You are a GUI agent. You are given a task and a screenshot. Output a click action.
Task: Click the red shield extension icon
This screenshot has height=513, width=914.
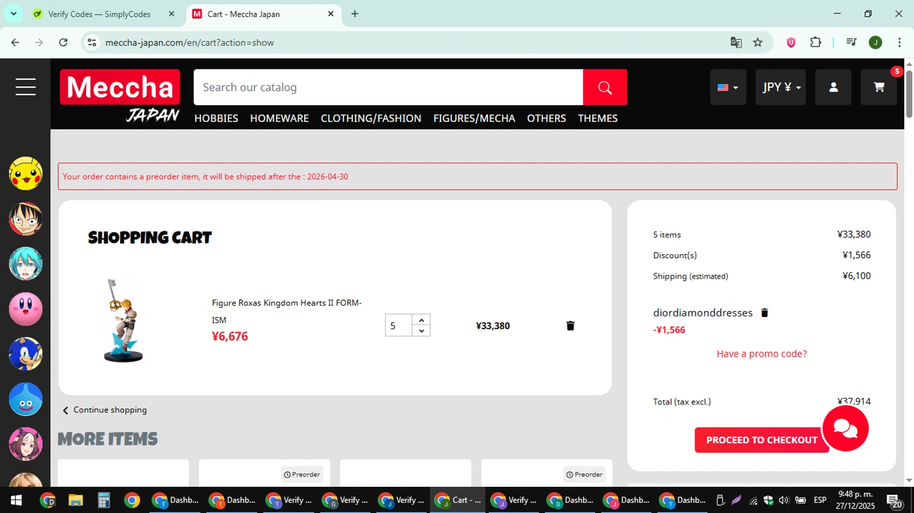(791, 42)
